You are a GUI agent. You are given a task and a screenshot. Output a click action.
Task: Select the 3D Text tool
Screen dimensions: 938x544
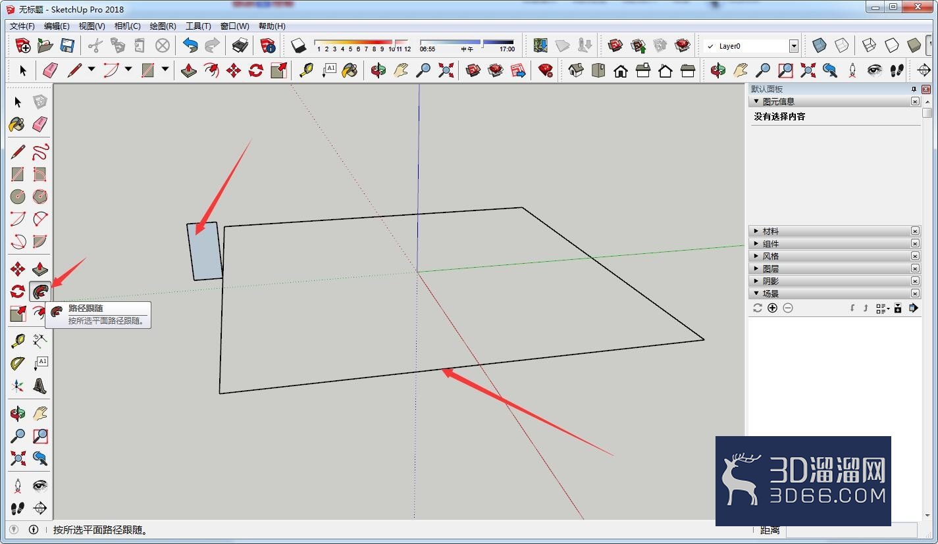40,386
